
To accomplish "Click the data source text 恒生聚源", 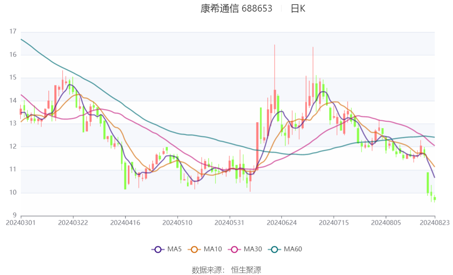I will coord(246,270).
